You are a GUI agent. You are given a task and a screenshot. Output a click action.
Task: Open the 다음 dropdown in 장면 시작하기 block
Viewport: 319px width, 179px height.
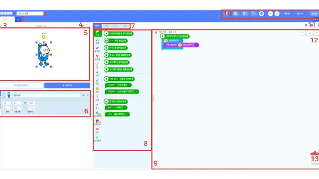click(110, 114)
